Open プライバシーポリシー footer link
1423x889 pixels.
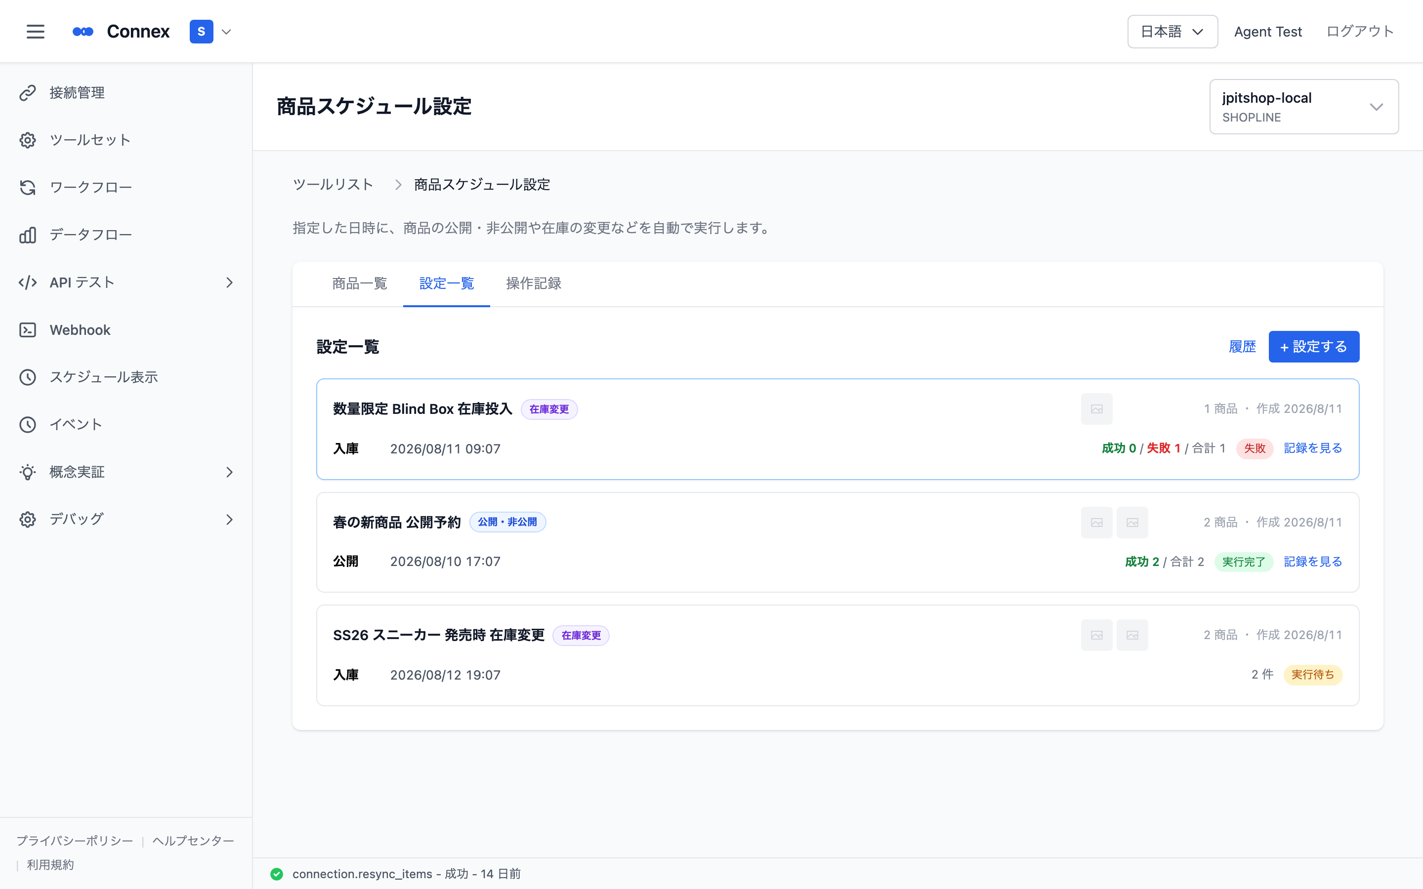point(75,841)
